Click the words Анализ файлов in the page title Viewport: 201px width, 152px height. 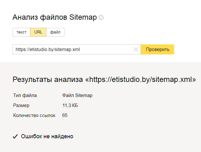point(39,18)
